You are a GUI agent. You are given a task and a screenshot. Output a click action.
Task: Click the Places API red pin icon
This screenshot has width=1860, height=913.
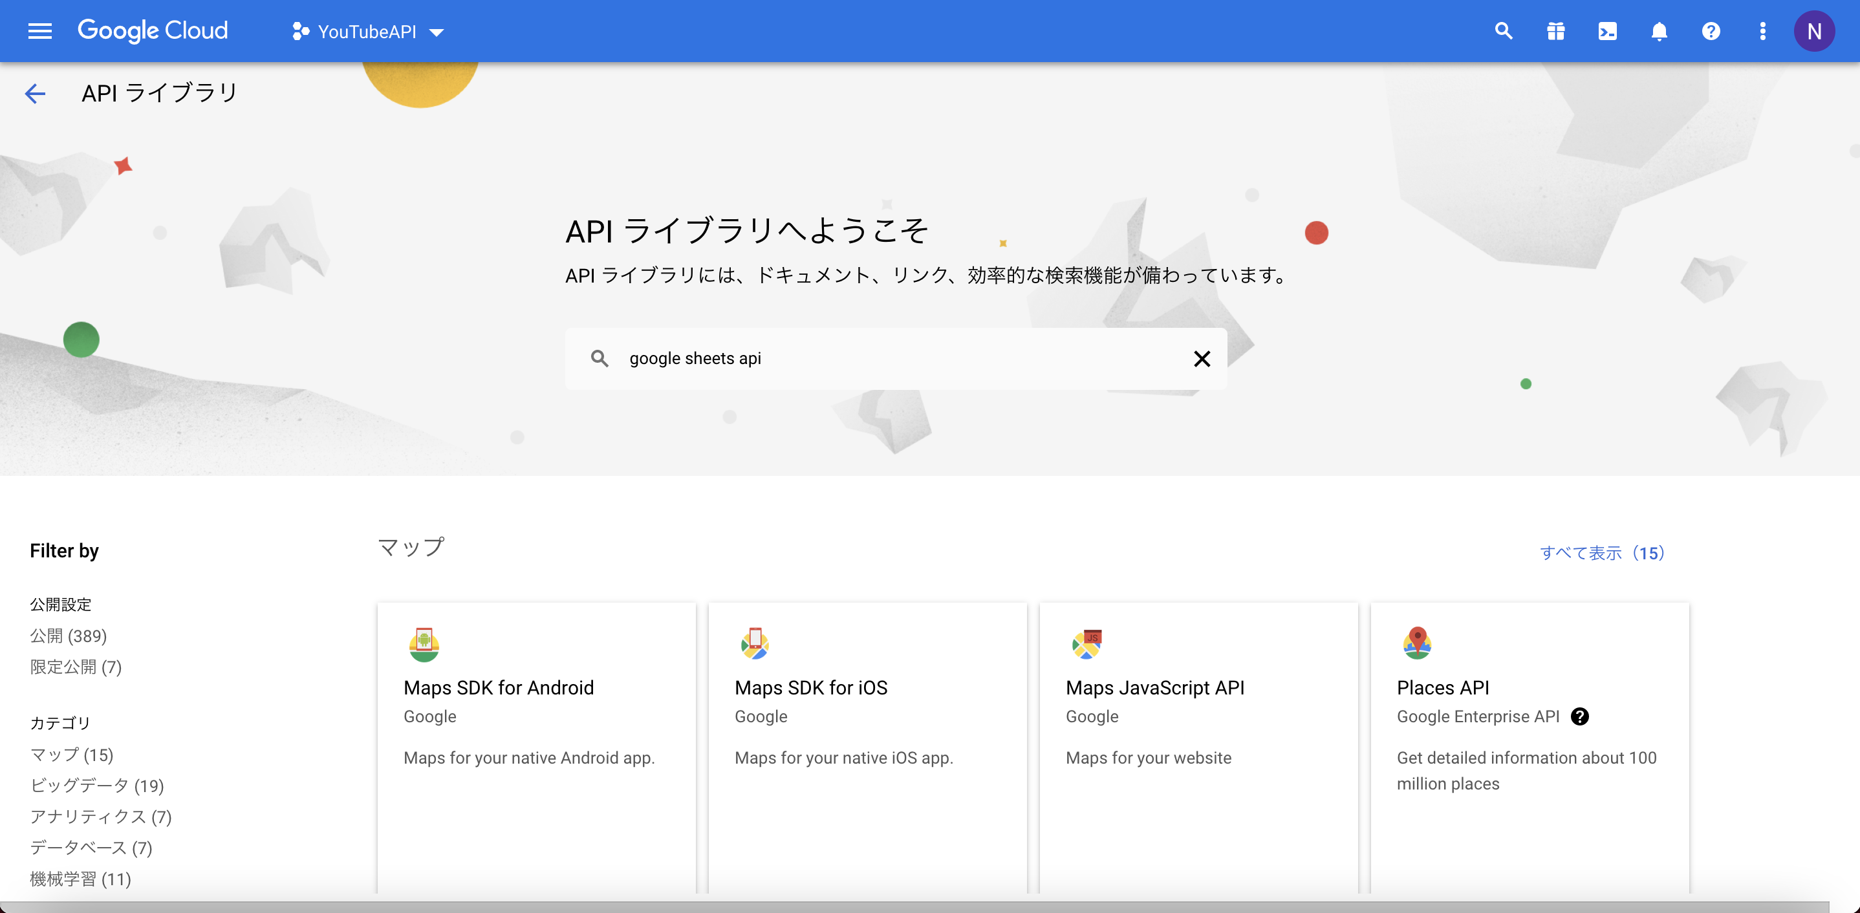coord(1416,643)
